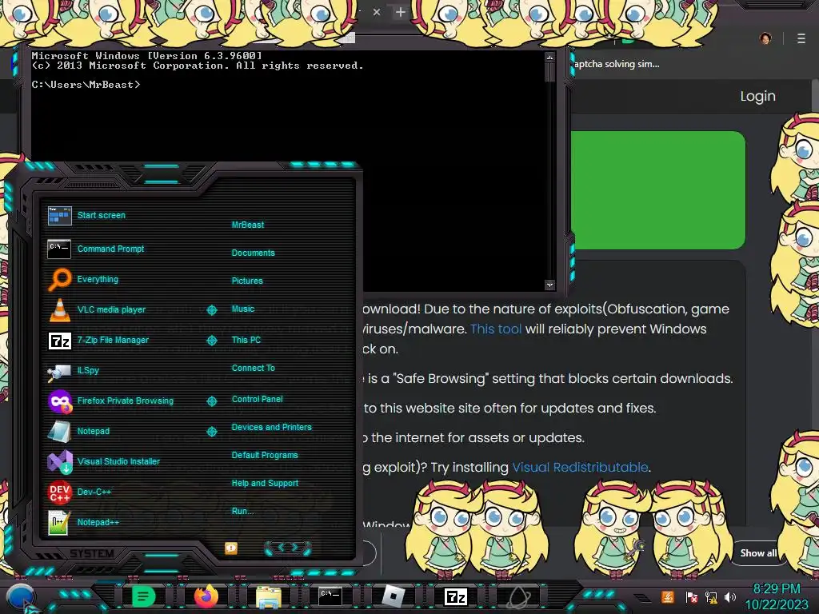Select Run... in the start menu
This screenshot has height=614, width=819.
coord(242,511)
